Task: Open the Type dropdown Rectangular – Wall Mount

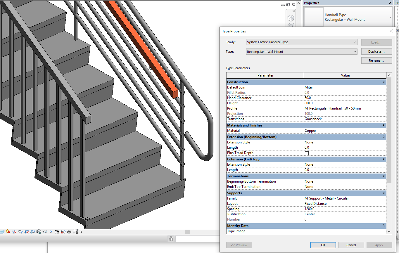Action: point(302,52)
